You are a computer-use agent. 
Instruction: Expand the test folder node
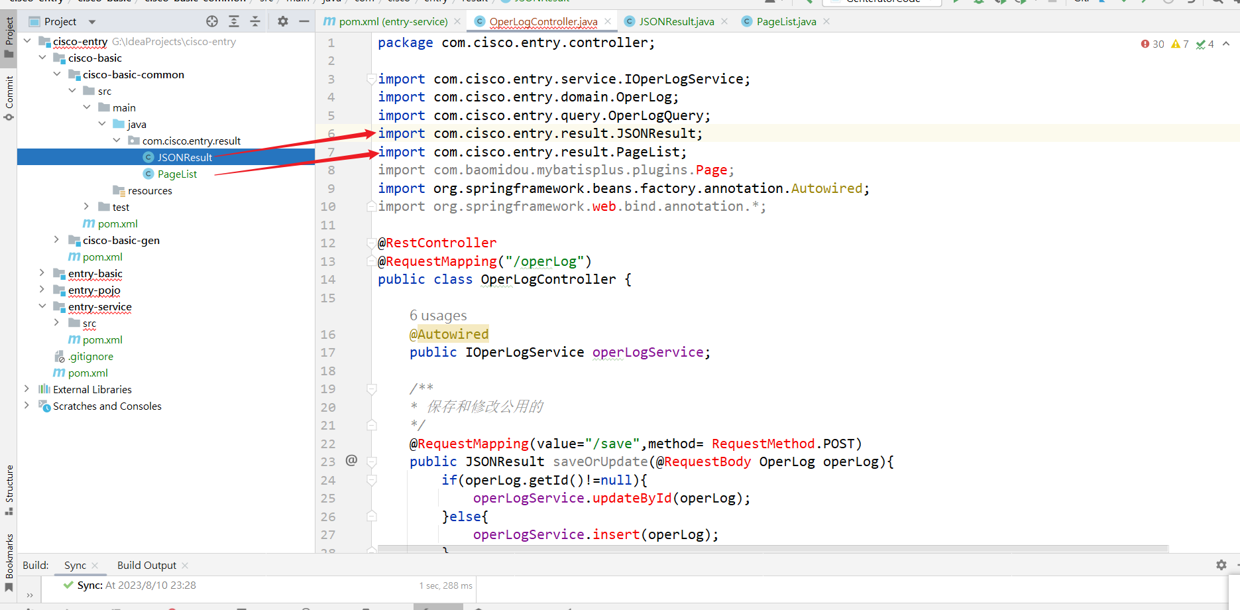87,207
